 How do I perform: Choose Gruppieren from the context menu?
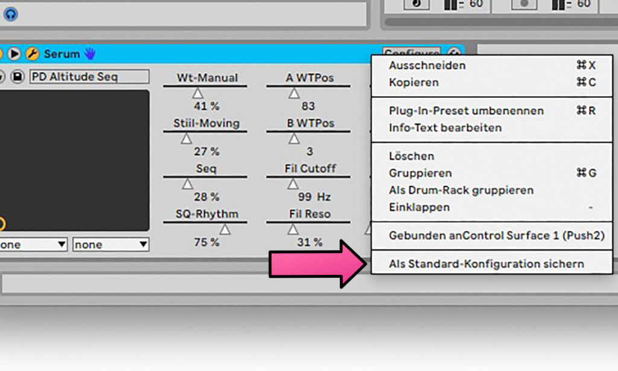coord(492,173)
